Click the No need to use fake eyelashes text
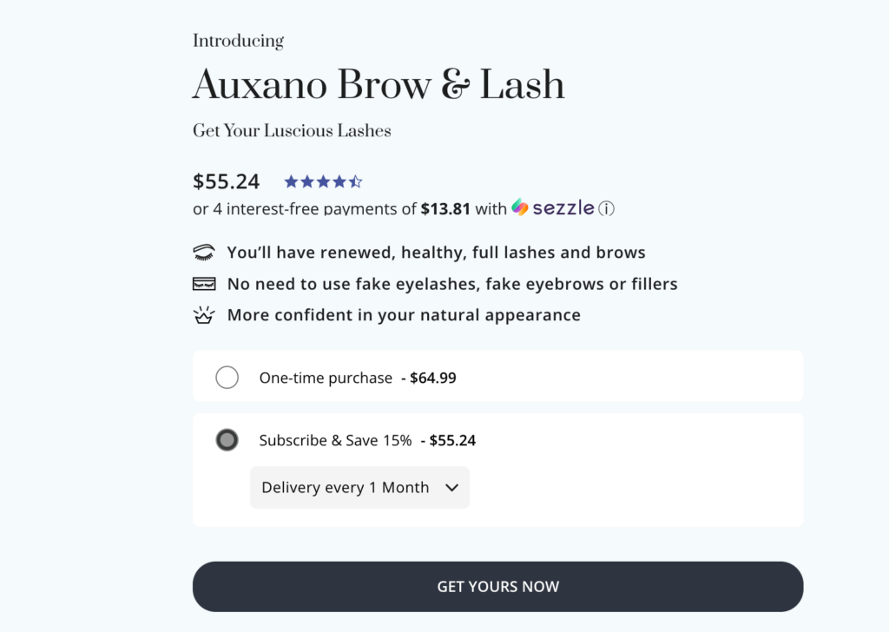 451,284
